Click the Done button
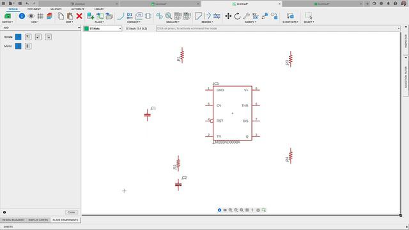 [x=72, y=212]
